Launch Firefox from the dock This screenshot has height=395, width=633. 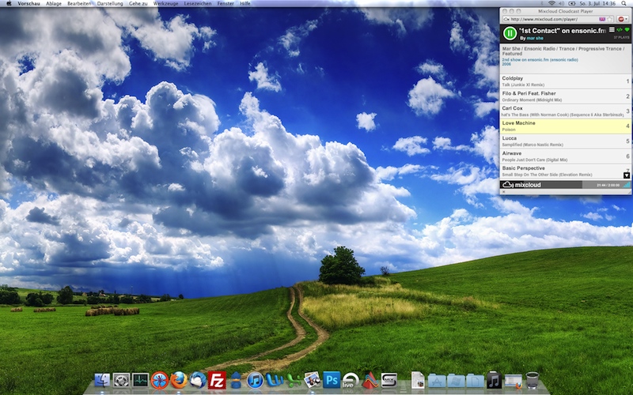[179, 380]
